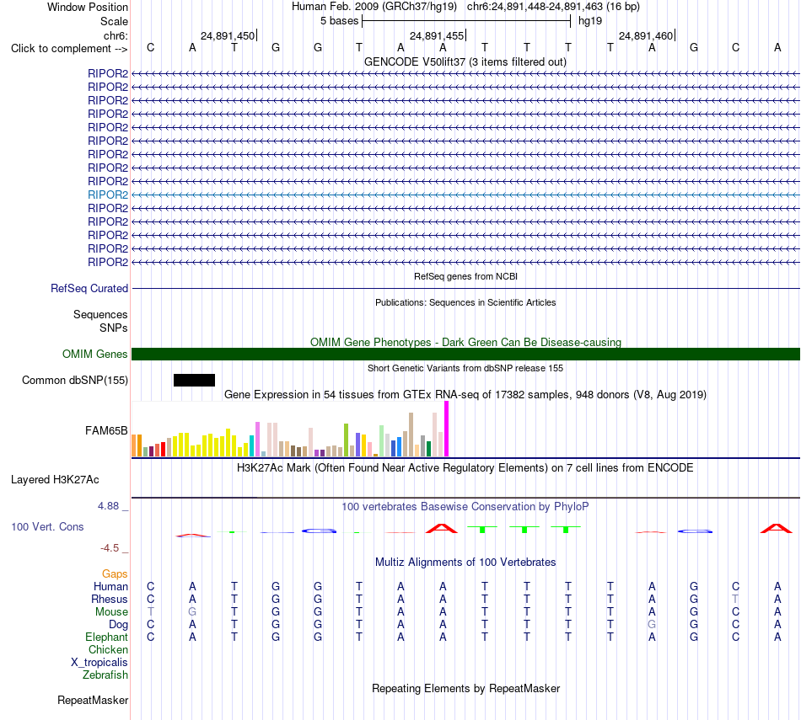Click the OMIM Genes label
The image size is (801, 720).
pyautogui.click(x=94, y=355)
